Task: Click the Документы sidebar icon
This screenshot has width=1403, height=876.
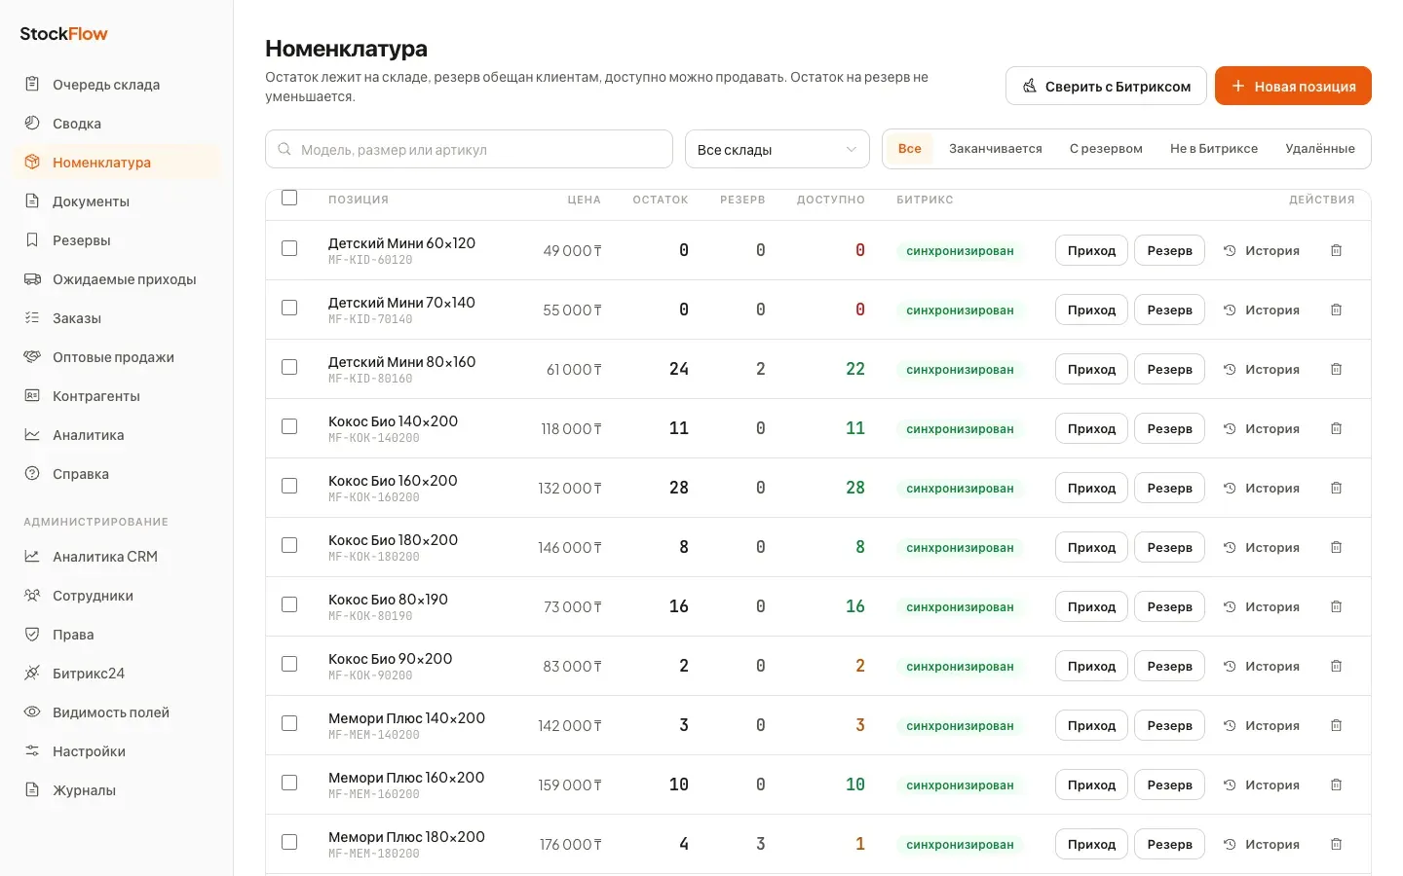Action: (x=32, y=201)
